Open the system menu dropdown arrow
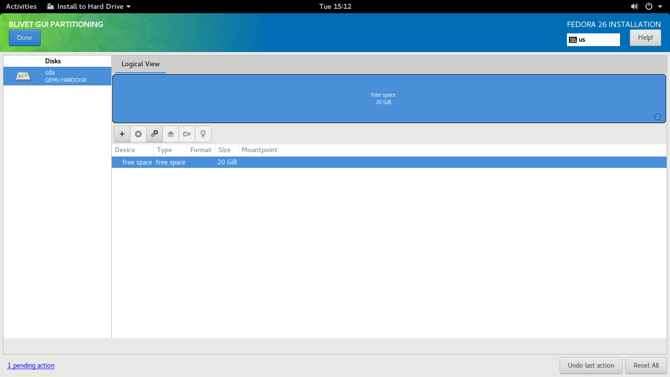 pos(660,6)
